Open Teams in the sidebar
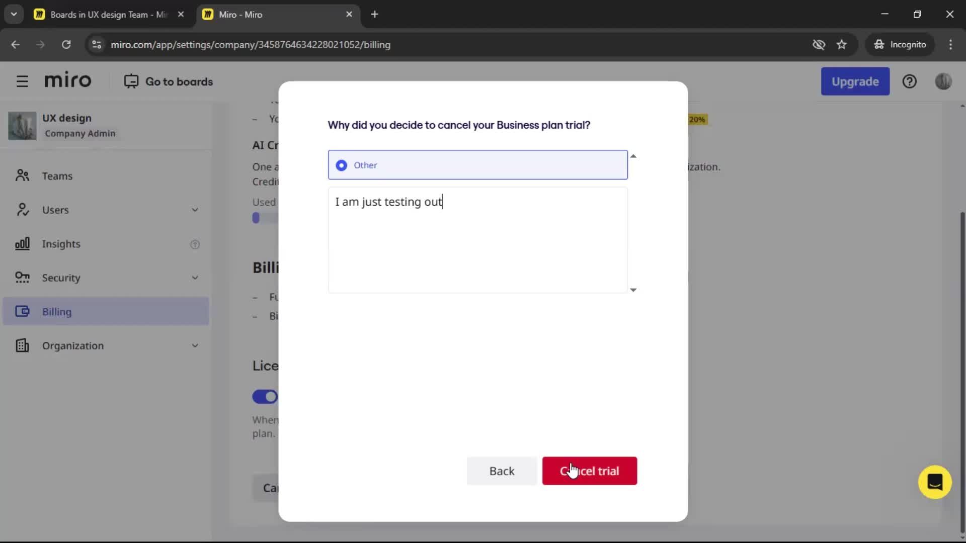The height and width of the screenshot is (543, 966). pos(106,176)
